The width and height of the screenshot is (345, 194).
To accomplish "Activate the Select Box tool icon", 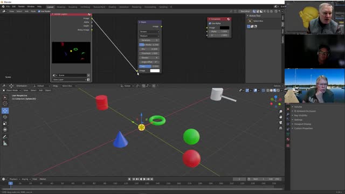I will (5, 97).
